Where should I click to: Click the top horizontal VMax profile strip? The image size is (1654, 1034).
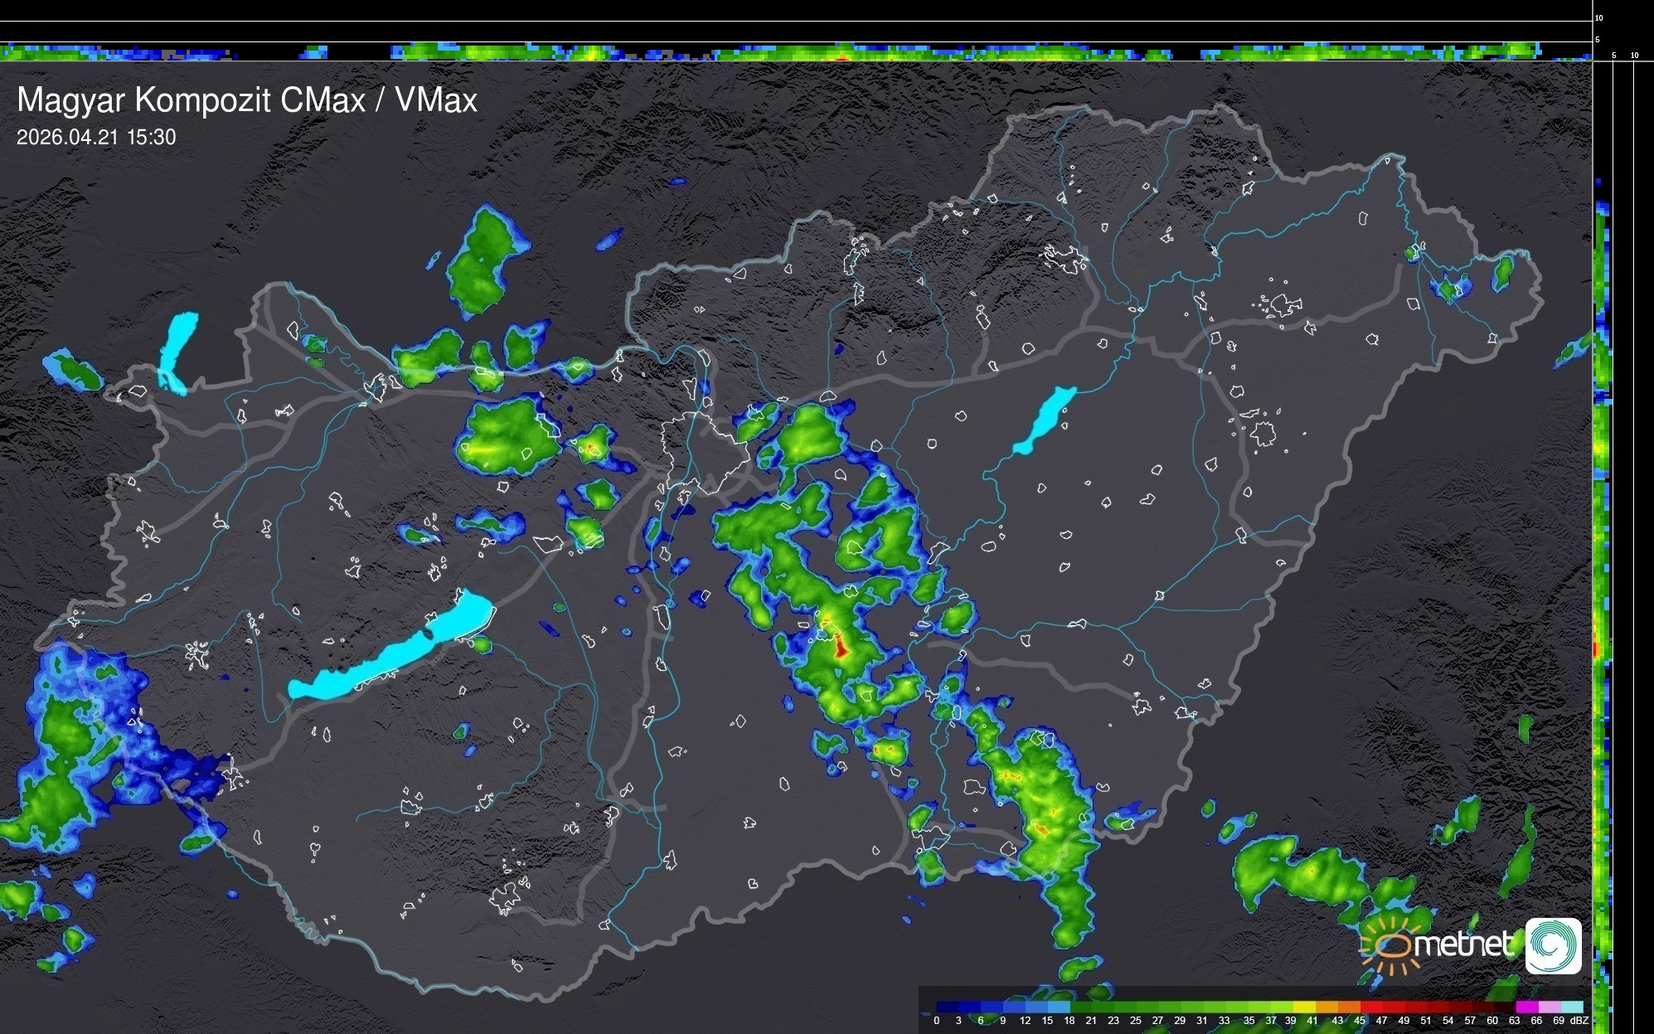(796, 51)
